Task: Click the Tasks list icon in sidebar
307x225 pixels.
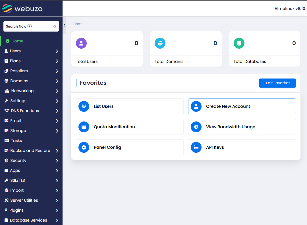Action: click(7, 141)
